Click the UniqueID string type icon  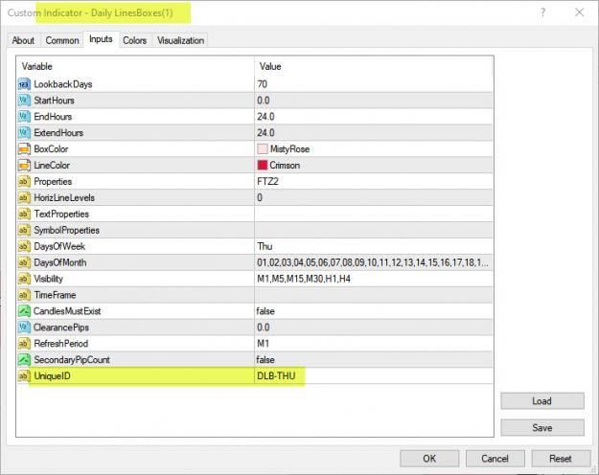pyautogui.click(x=24, y=376)
